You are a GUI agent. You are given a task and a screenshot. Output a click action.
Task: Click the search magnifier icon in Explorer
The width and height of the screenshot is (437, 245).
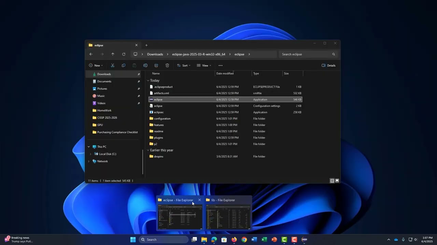point(334,54)
